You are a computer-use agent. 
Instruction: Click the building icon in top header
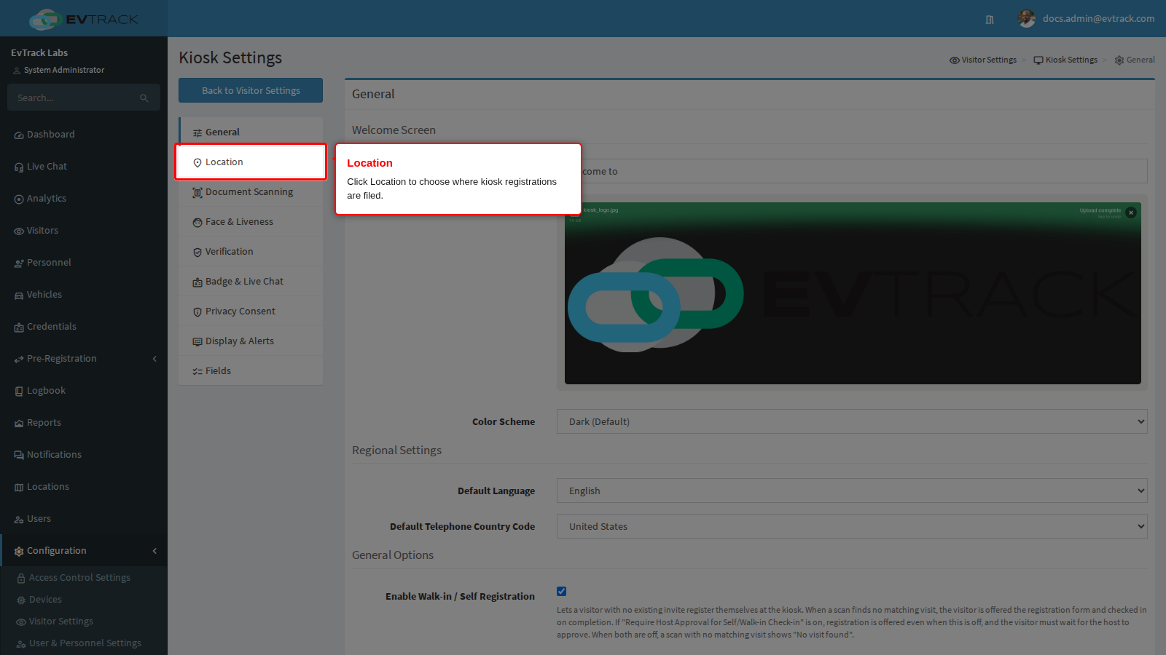[x=990, y=20]
